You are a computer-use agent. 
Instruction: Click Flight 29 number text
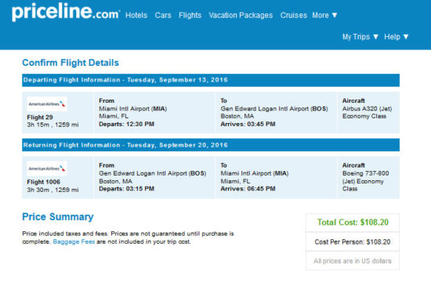pyautogui.click(x=40, y=117)
